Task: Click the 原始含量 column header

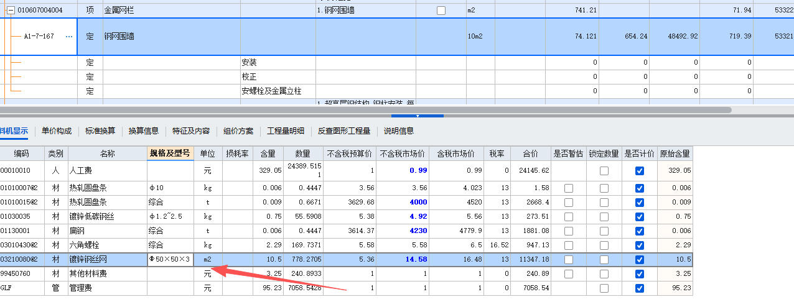Action: 675,153
